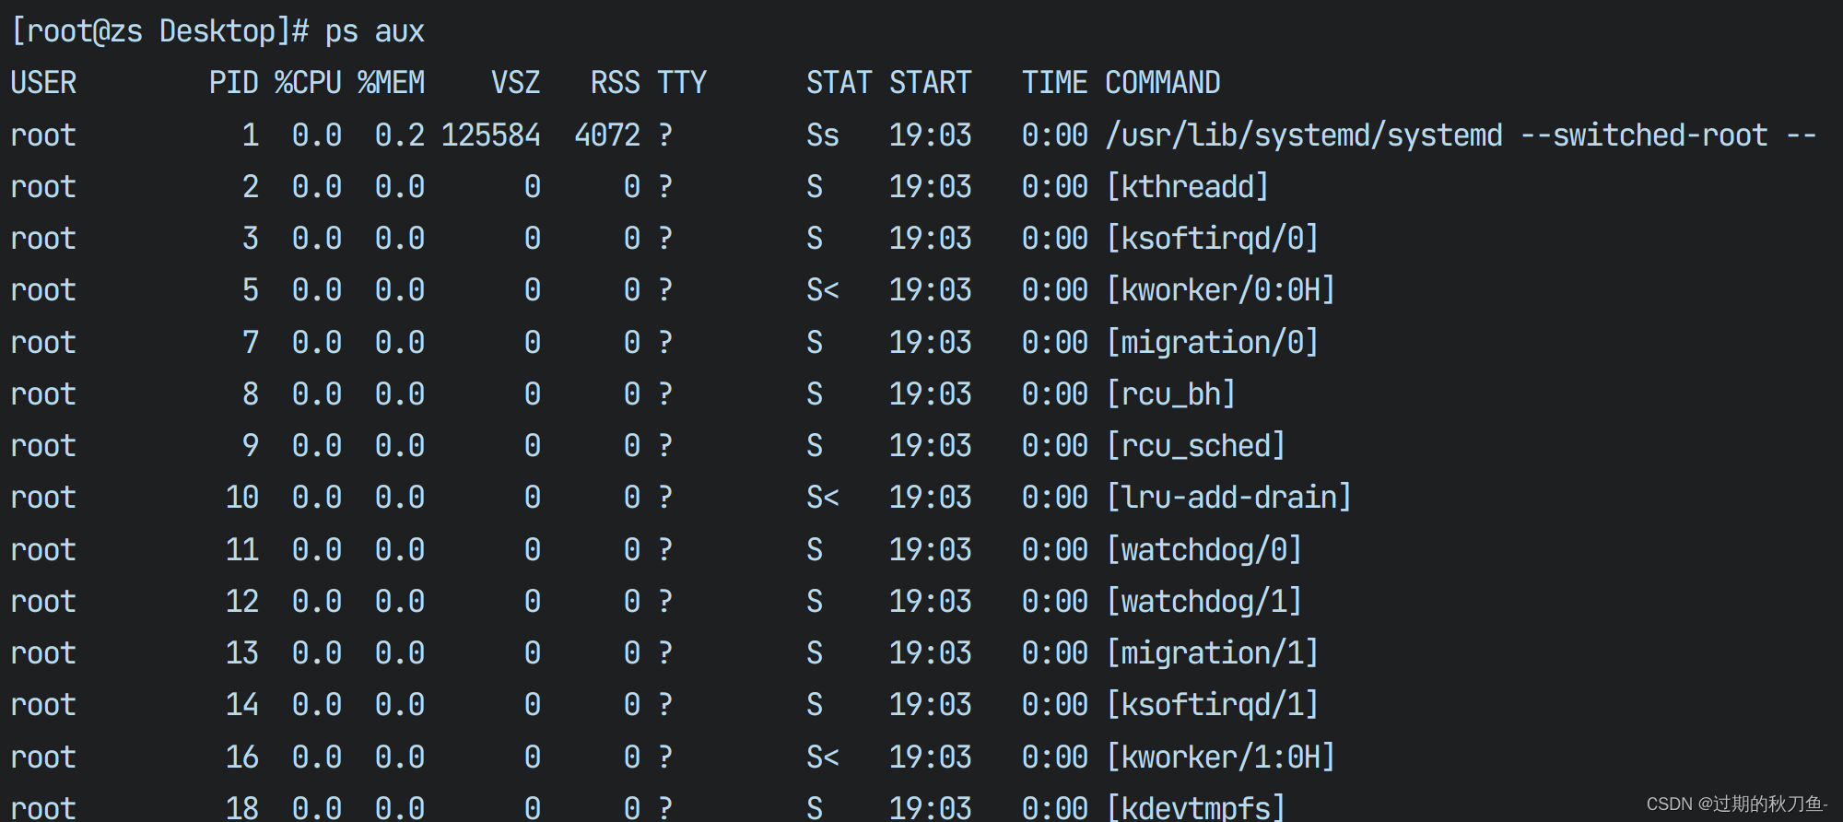This screenshot has width=1843, height=822.
Task: Click the [ksoftirqd/0] process name
Action: [1212, 239]
